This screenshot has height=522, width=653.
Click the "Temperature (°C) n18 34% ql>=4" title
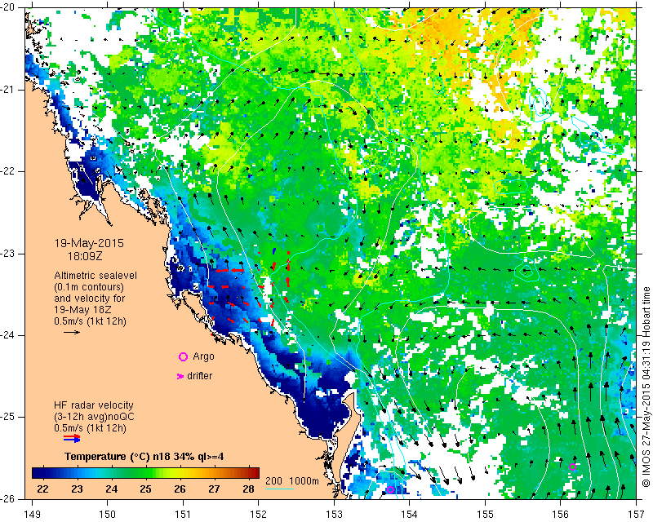[x=144, y=457]
